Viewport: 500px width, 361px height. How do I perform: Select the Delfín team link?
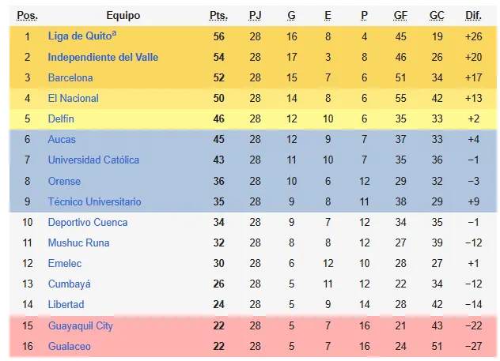pyautogui.click(x=61, y=118)
